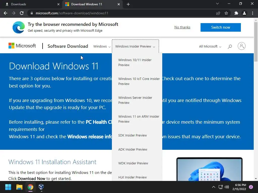Open the Chrome profile avatar

tap(244, 13)
